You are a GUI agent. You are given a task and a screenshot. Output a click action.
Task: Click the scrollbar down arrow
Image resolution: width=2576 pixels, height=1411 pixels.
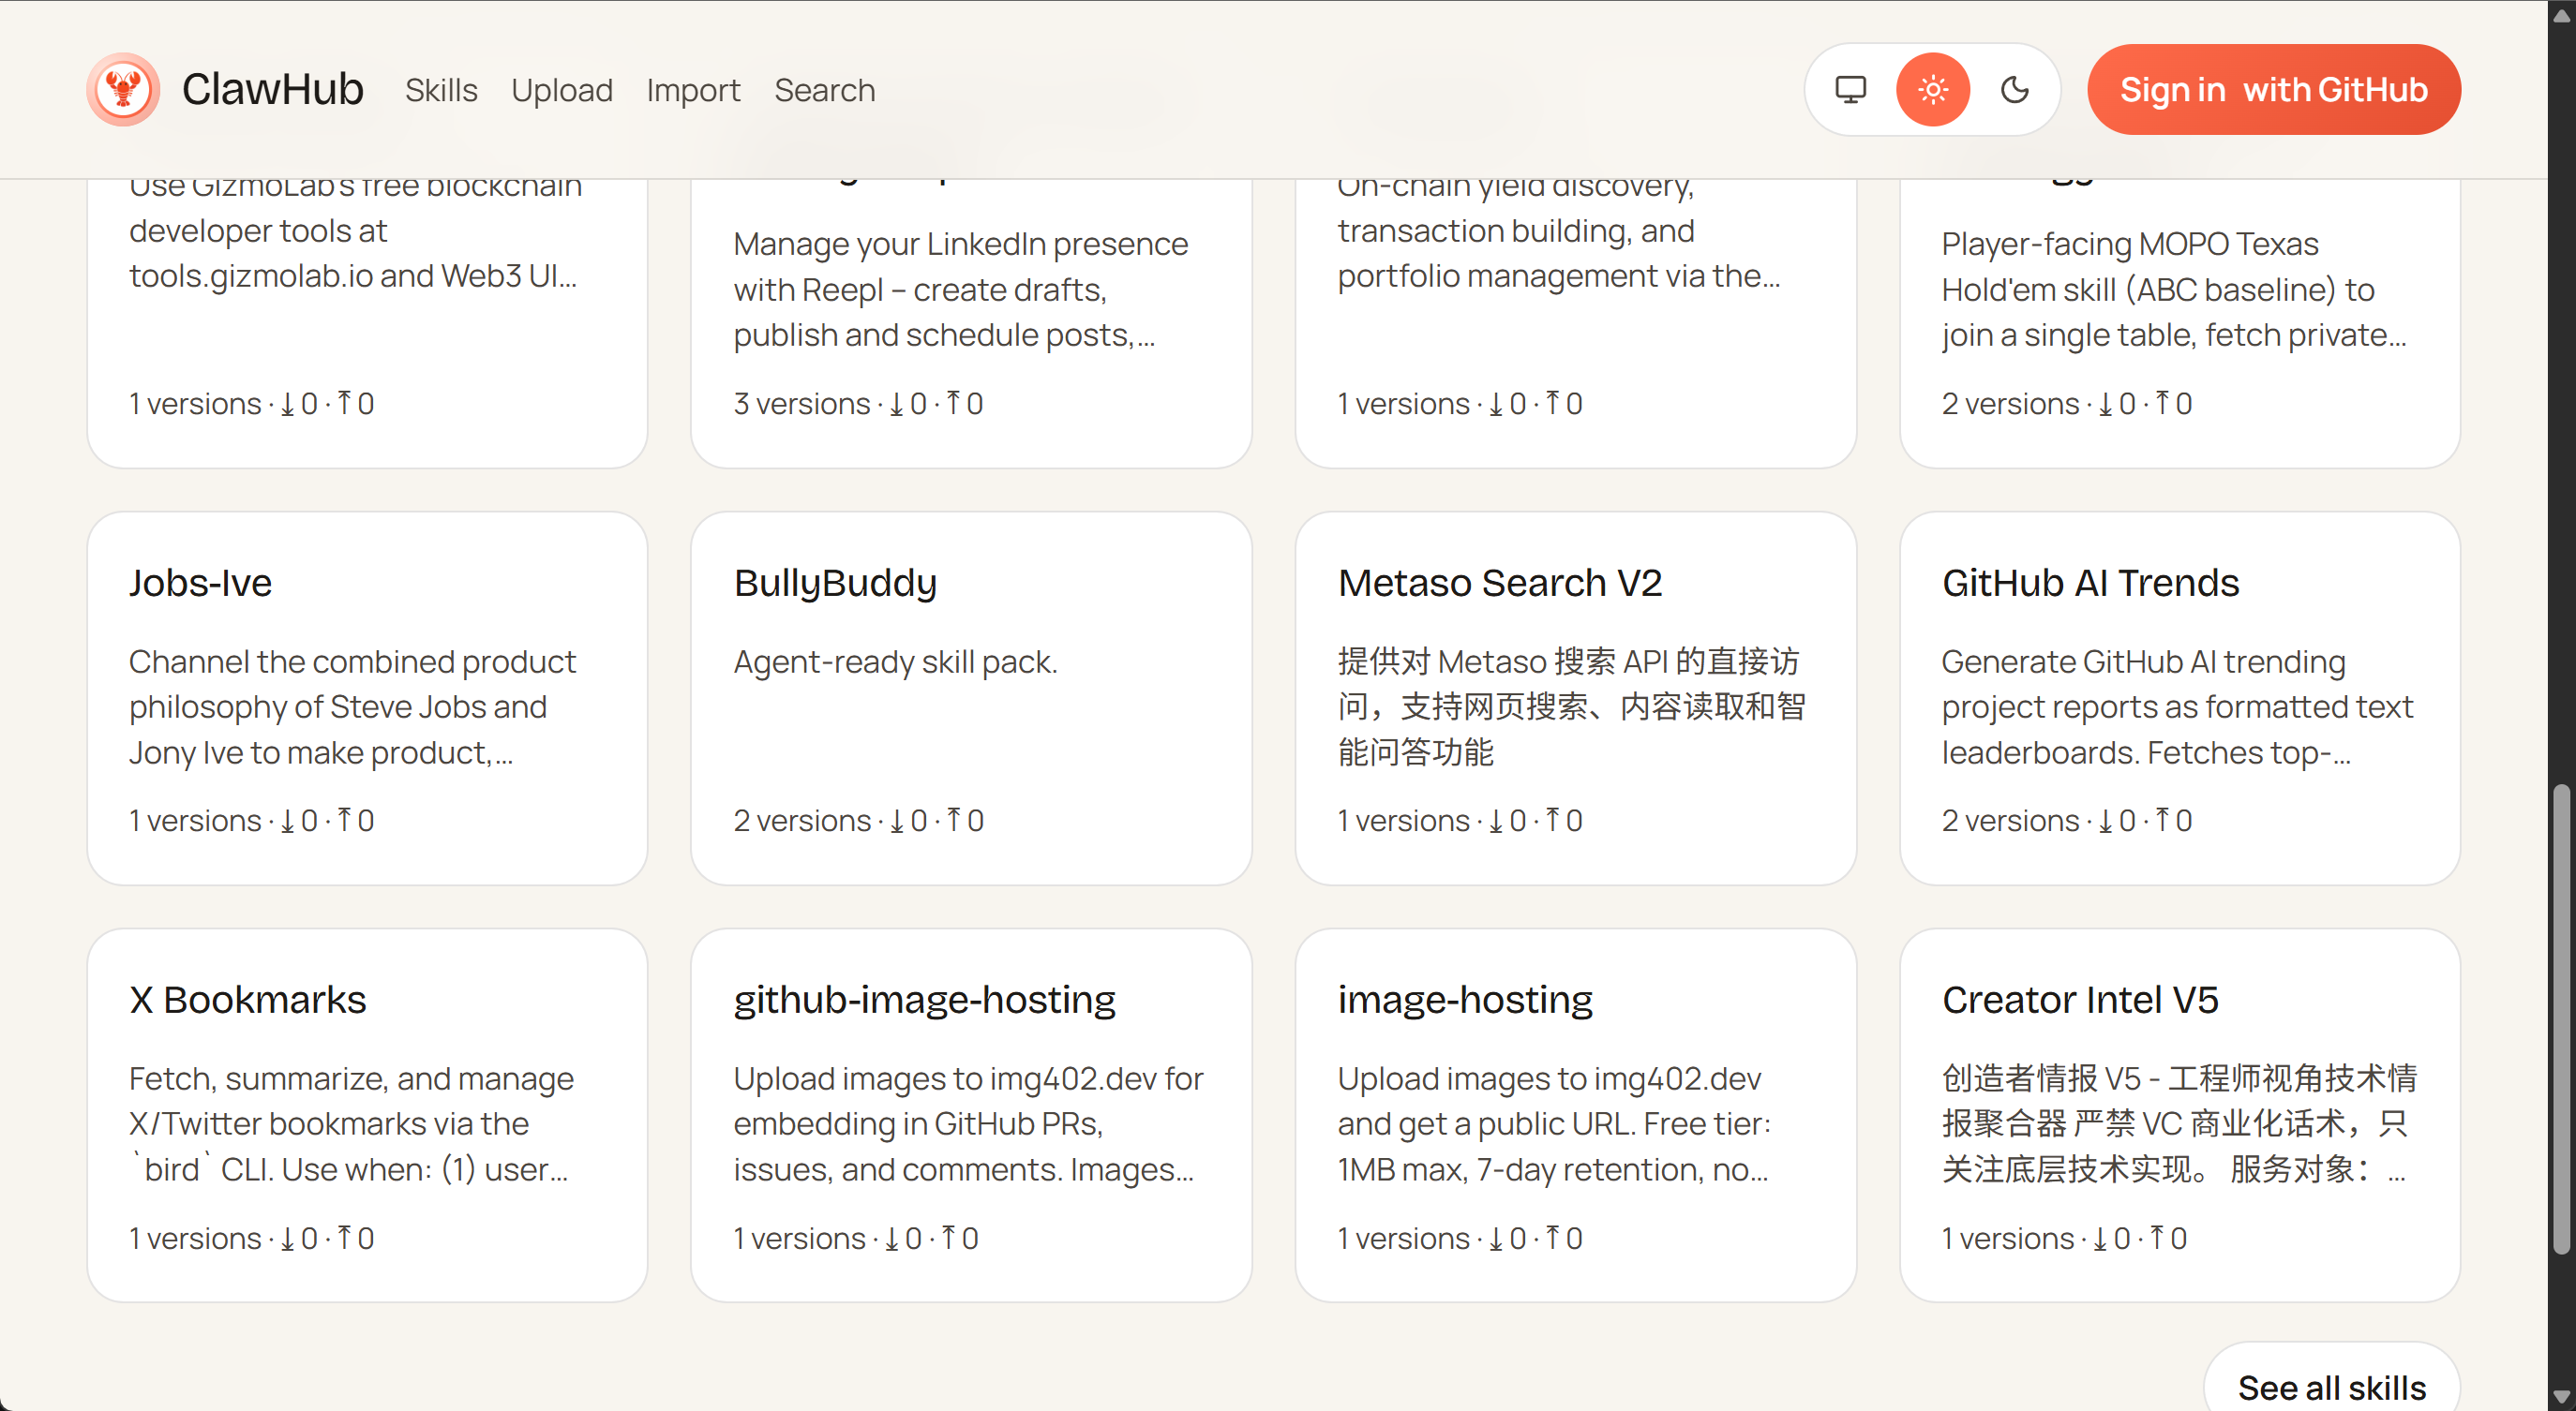tap(2561, 1396)
